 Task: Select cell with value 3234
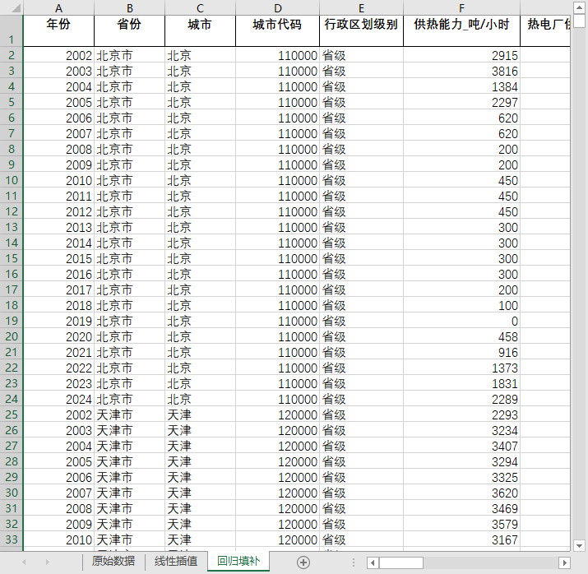461,430
